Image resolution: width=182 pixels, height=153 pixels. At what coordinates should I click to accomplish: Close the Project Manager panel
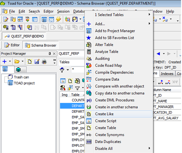click(54, 54)
